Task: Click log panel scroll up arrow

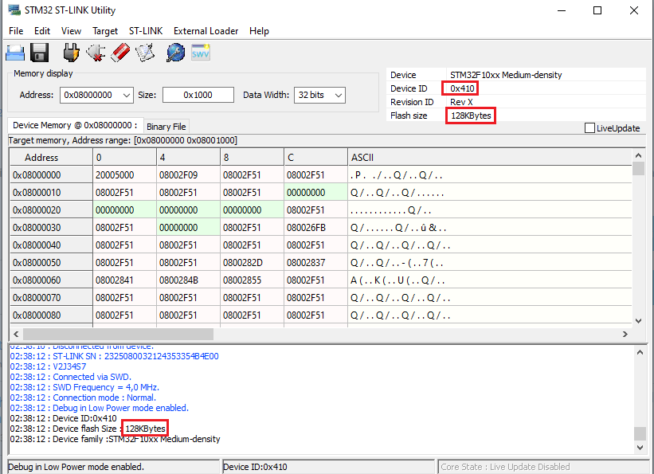Action: 640,352
